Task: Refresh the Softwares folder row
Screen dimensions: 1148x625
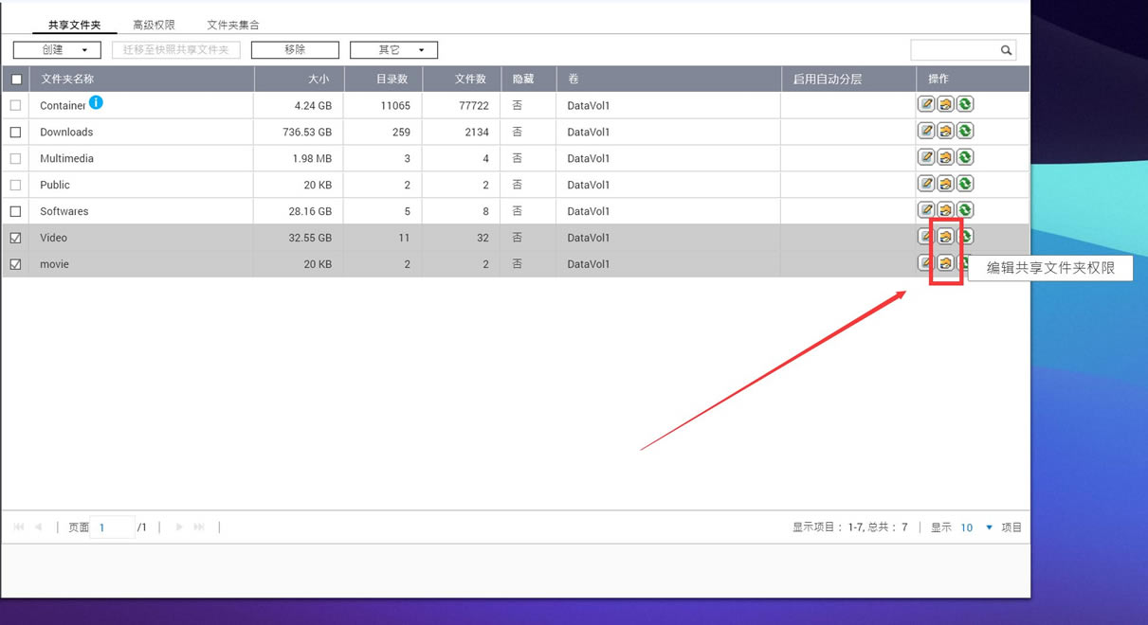Action: 964,210
